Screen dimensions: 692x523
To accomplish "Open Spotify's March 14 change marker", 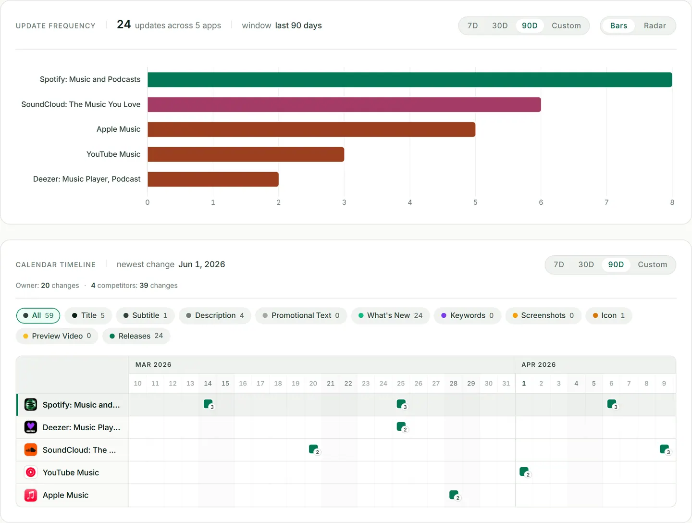I will click(209, 404).
